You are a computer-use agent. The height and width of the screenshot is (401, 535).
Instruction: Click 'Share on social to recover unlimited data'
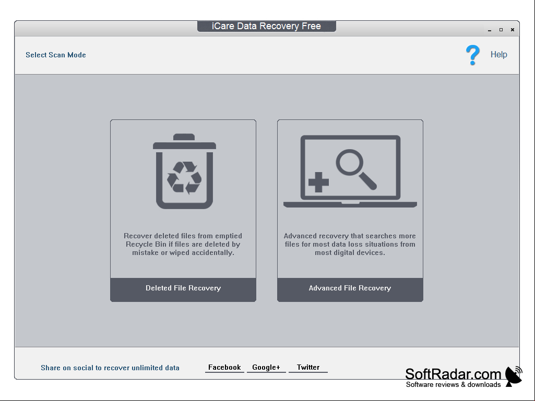110,368
